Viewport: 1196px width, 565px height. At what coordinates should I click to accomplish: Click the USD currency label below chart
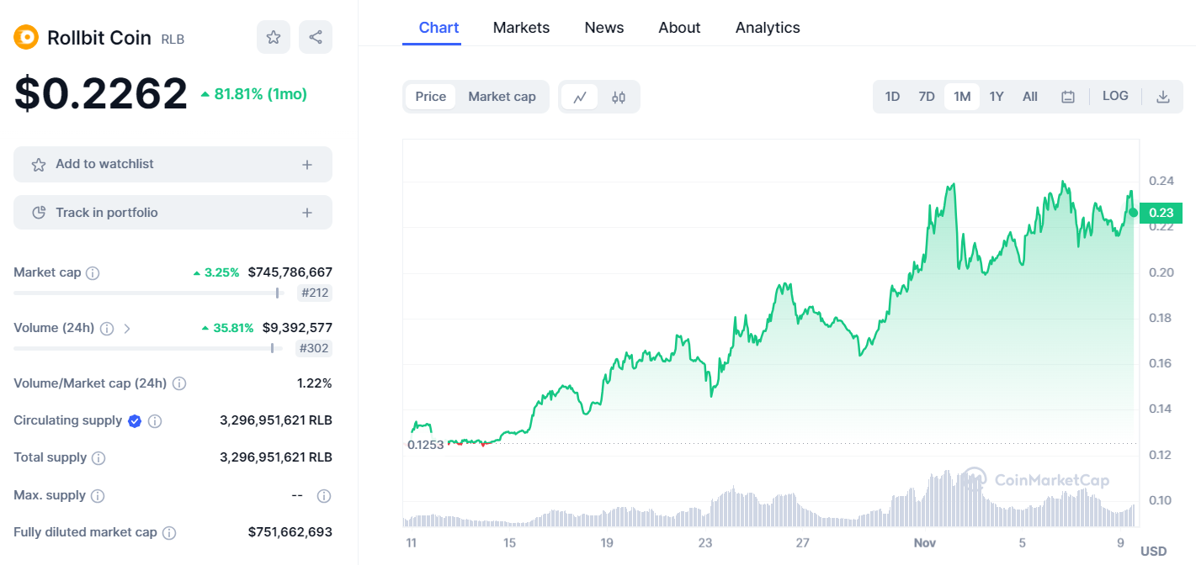[x=1154, y=552]
